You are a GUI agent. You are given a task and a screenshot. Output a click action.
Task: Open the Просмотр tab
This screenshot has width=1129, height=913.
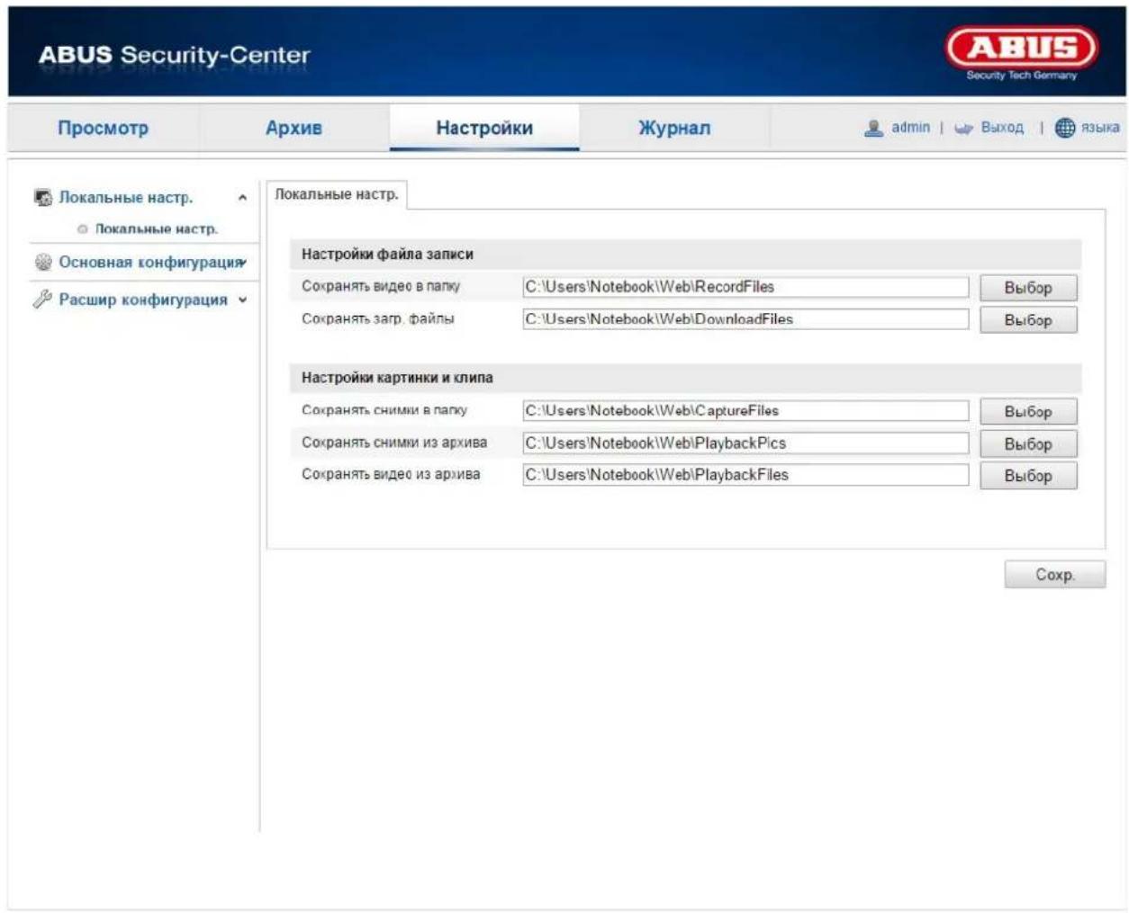tap(103, 128)
